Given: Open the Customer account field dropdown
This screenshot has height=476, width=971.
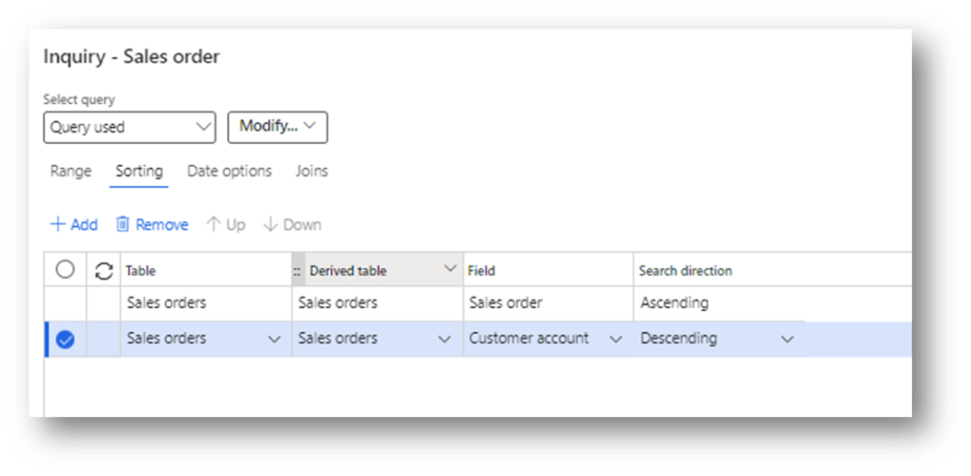Looking at the screenshot, I should [x=615, y=339].
